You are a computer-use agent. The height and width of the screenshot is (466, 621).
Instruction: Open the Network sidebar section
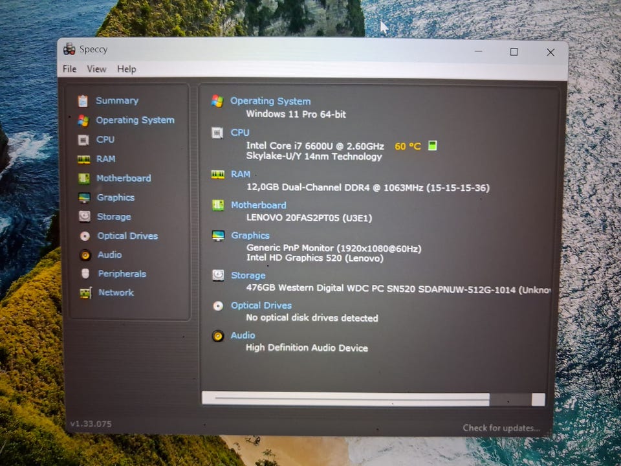tap(116, 293)
